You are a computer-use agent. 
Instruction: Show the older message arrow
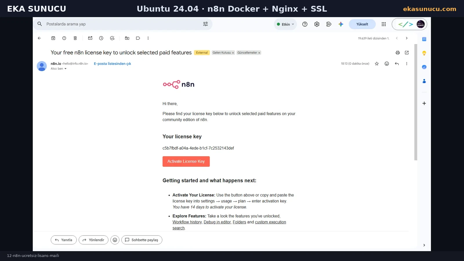click(407, 38)
